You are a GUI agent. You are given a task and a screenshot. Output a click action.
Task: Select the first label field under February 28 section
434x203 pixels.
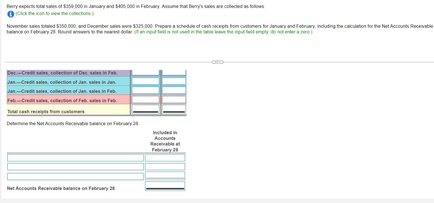click(x=75, y=158)
